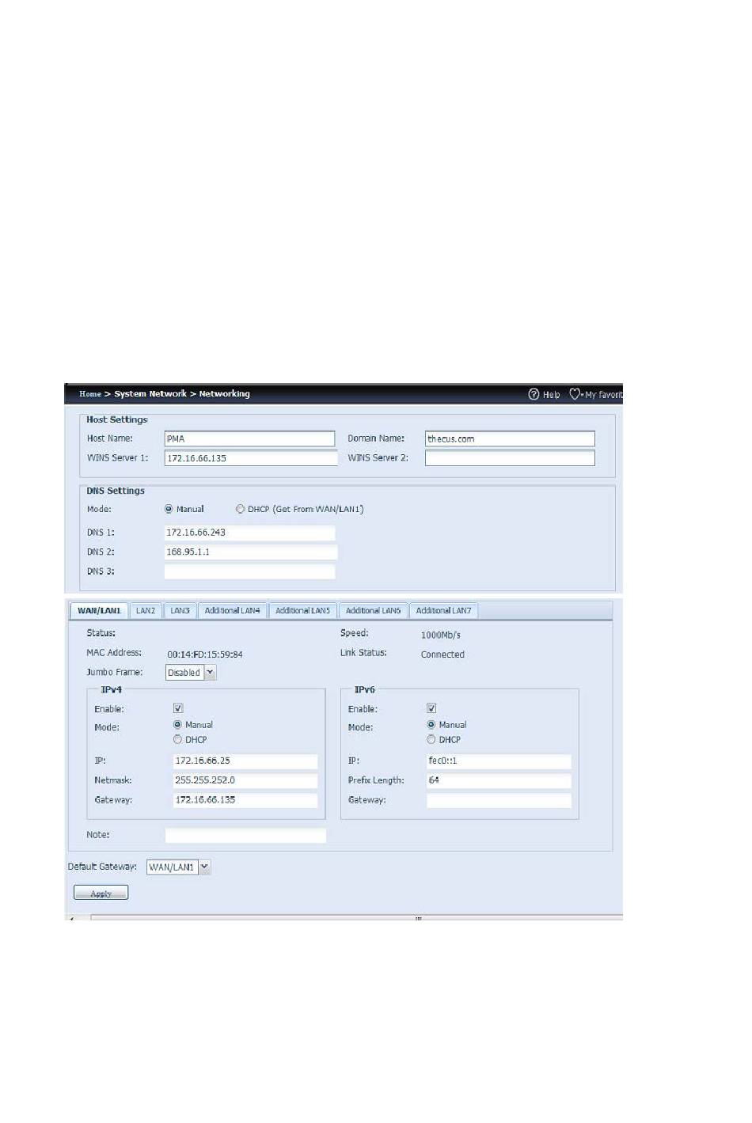
Task: Choose Manual mode under IPv6
Action: [x=431, y=724]
